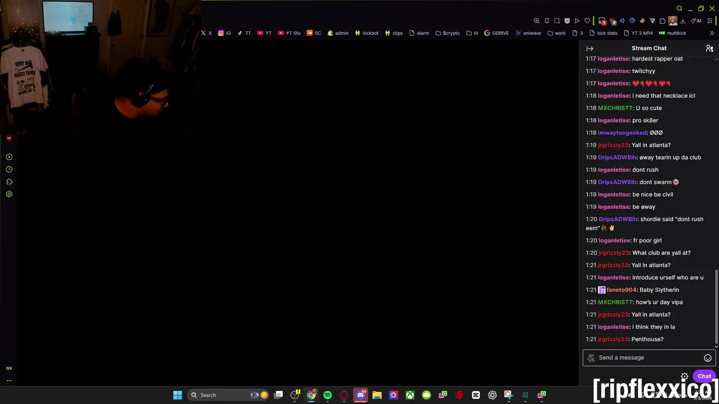Open sidebar history clock icon
This screenshot has width=719, height=404.
[9, 169]
